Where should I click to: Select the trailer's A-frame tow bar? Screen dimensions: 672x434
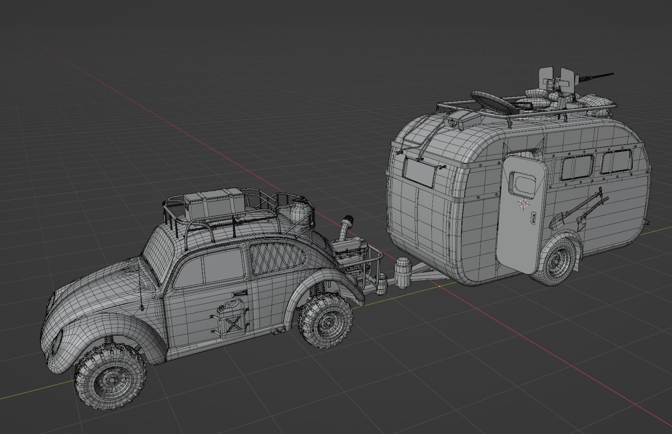point(429,273)
